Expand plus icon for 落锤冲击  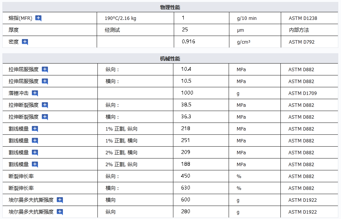[x=35, y=93]
